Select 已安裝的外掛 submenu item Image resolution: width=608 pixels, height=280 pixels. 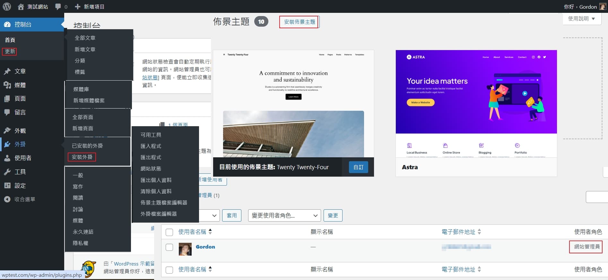87,145
